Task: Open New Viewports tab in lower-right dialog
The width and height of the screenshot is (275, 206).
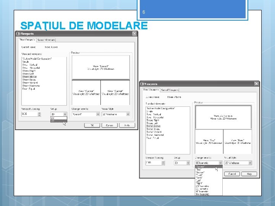Action: (151, 90)
